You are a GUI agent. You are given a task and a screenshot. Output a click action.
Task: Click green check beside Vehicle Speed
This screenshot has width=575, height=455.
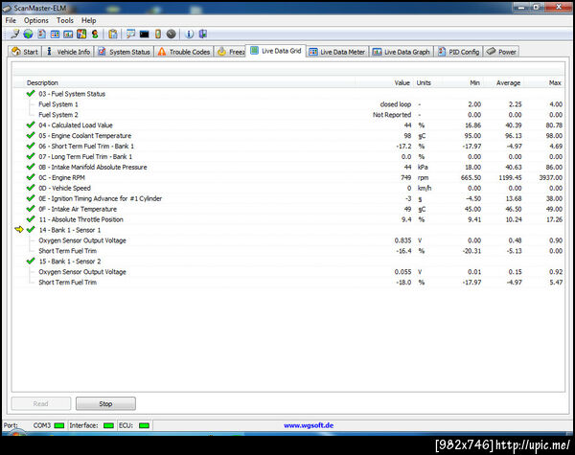click(31, 188)
